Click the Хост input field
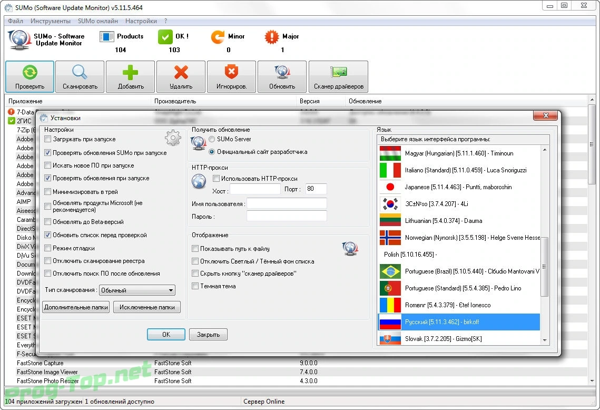The height and width of the screenshot is (410, 600). click(255, 189)
